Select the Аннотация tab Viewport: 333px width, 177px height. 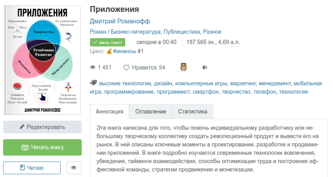(110, 112)
